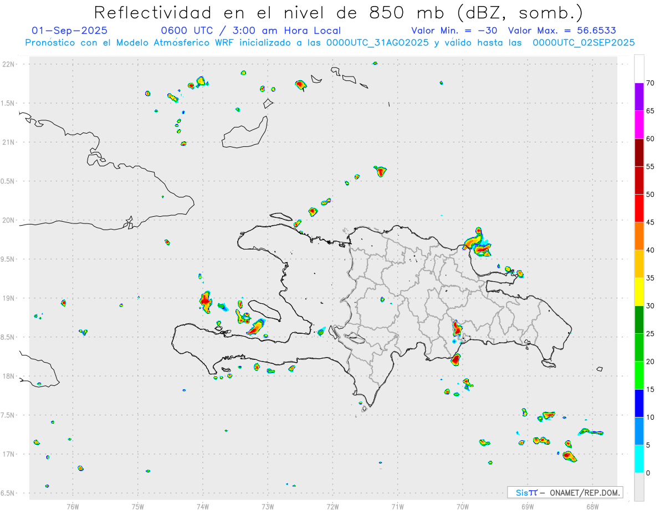Pick the dark blue 10–15 dBZ segment
The width and height of the screenshot is (665, 514).
[639, 403]
